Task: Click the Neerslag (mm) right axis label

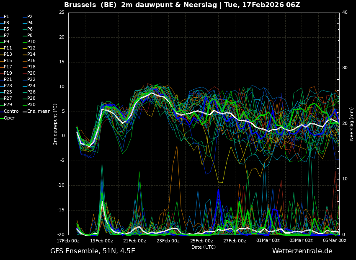Action: click(352, 124)
